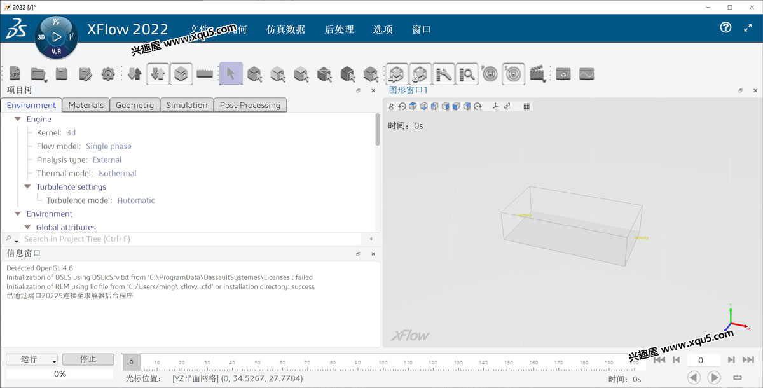Open the 仿真数据 menu

click(x=285, y=29)
